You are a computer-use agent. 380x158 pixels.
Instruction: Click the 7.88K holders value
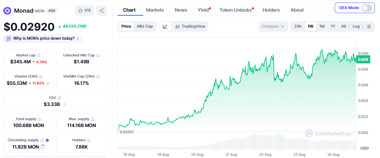[81, 147]
